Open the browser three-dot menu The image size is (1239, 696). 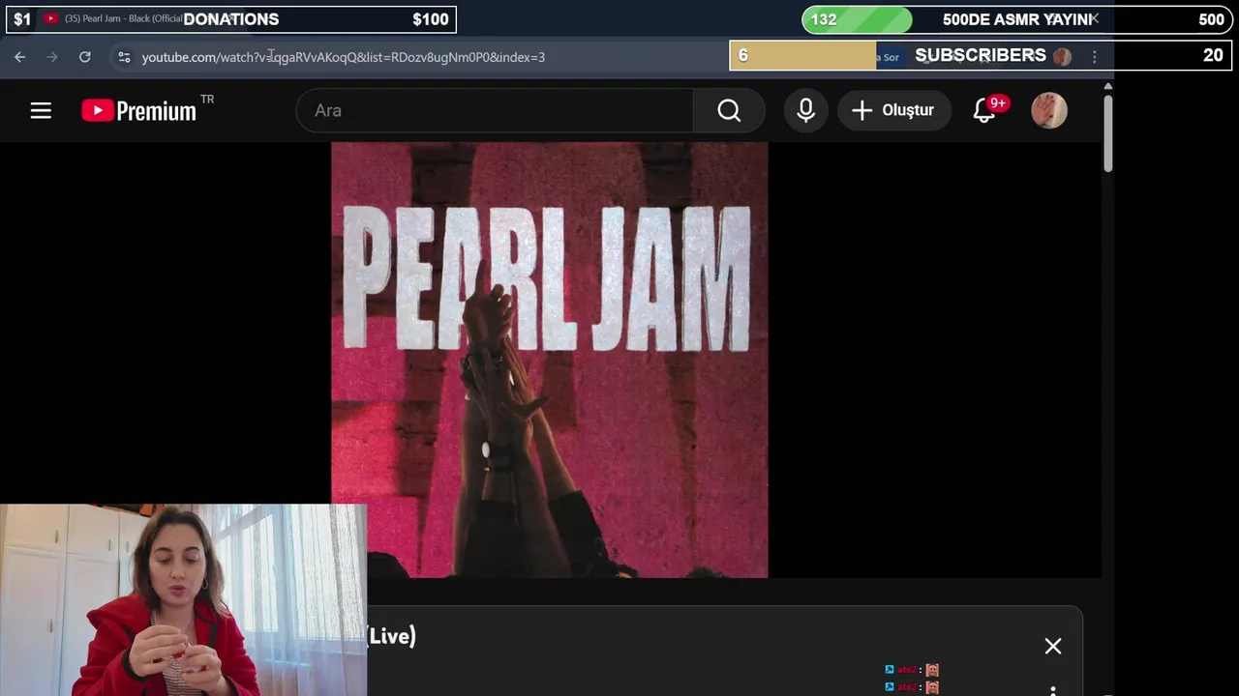pos(1095,57)
